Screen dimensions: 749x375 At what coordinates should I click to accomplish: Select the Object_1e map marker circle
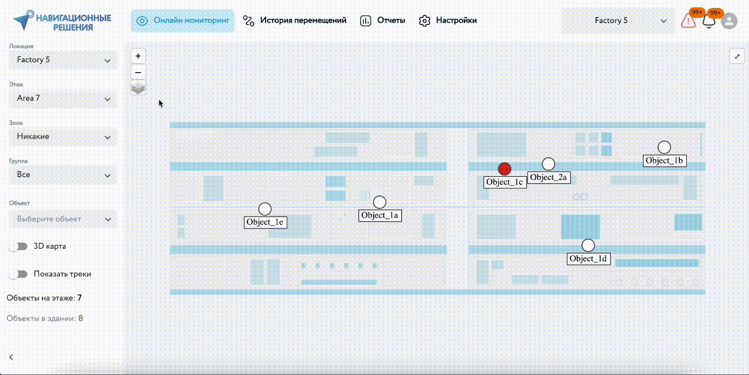[x=265, y=209]
